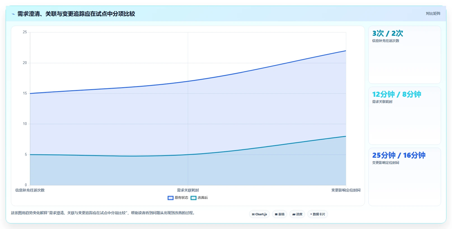
Task: Click the 需求关联耗时 card caption
Action: [382, 102]
